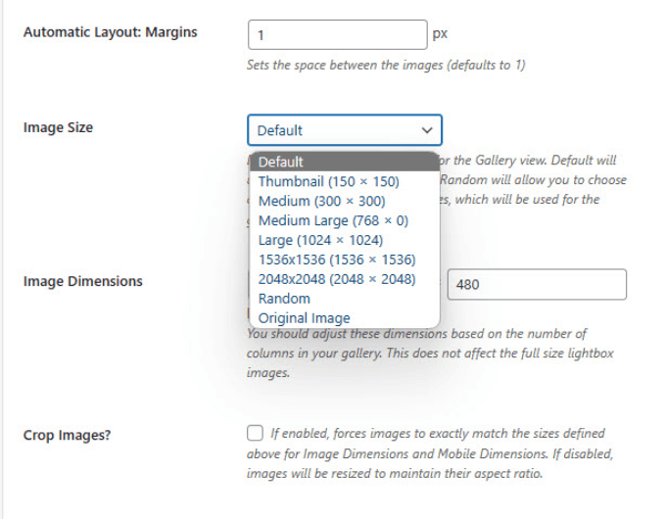Screen dimensions: 666x519
Task: Click the dimensions field containing 480
Action: click(536, 285)
